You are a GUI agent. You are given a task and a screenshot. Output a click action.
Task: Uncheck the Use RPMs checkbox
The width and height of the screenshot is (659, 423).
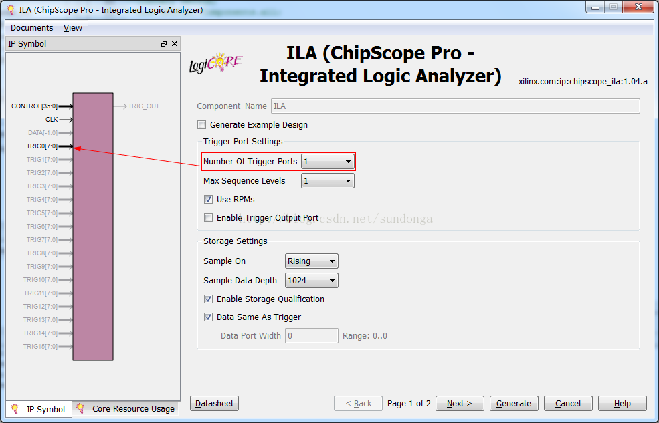pos(209,200)
